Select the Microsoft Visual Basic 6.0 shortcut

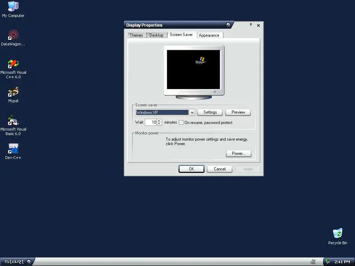pos(13,125)
